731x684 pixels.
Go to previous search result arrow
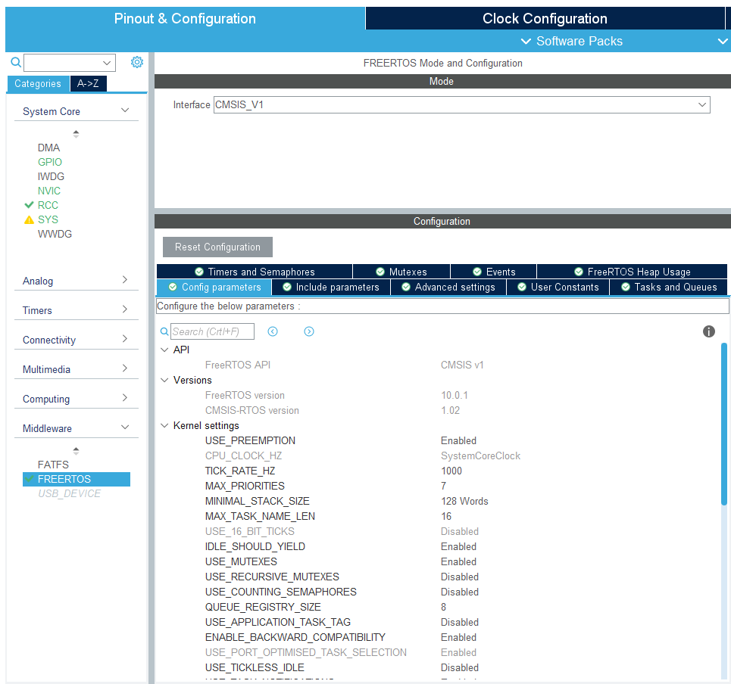(273, 331)
